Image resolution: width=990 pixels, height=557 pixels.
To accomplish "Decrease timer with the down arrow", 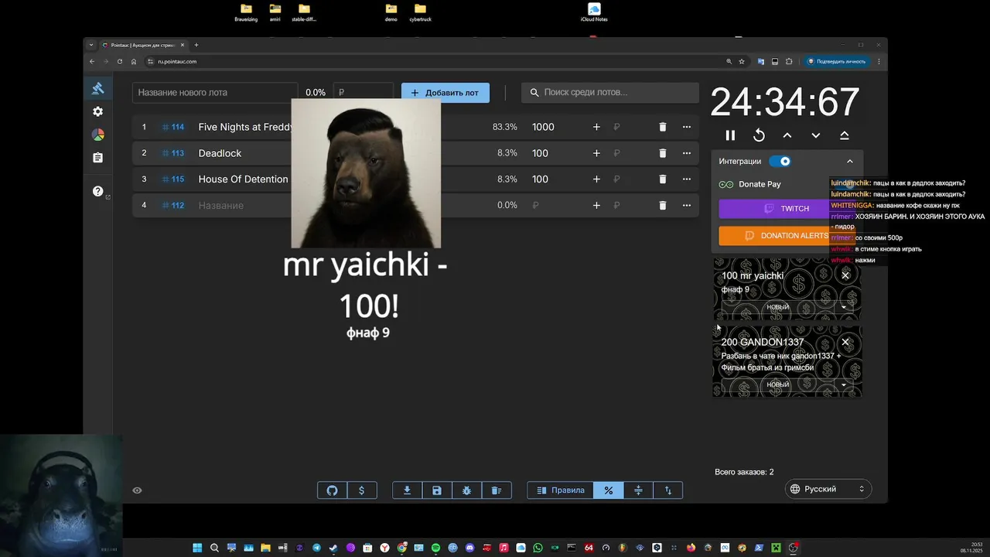I will [816, 135].
